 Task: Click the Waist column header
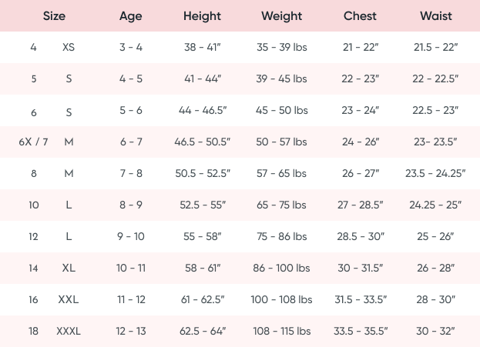(436, 16)
